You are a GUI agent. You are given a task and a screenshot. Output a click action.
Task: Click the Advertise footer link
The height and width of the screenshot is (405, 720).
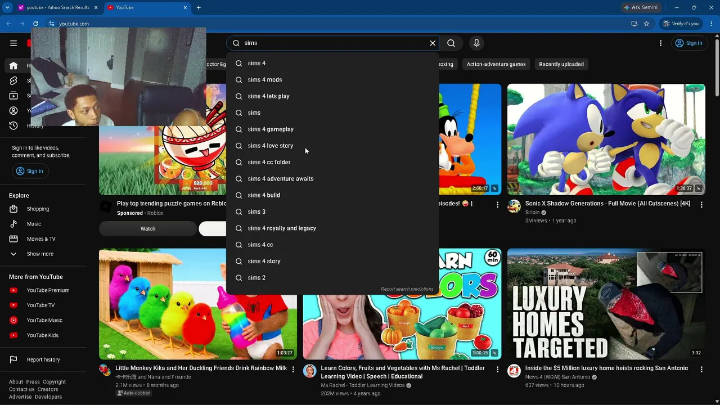click(20, 397)
